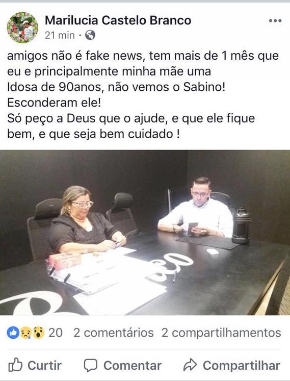Click the Comentar text label
Viewport: 290px width, 381px height.
coord(133,366)
